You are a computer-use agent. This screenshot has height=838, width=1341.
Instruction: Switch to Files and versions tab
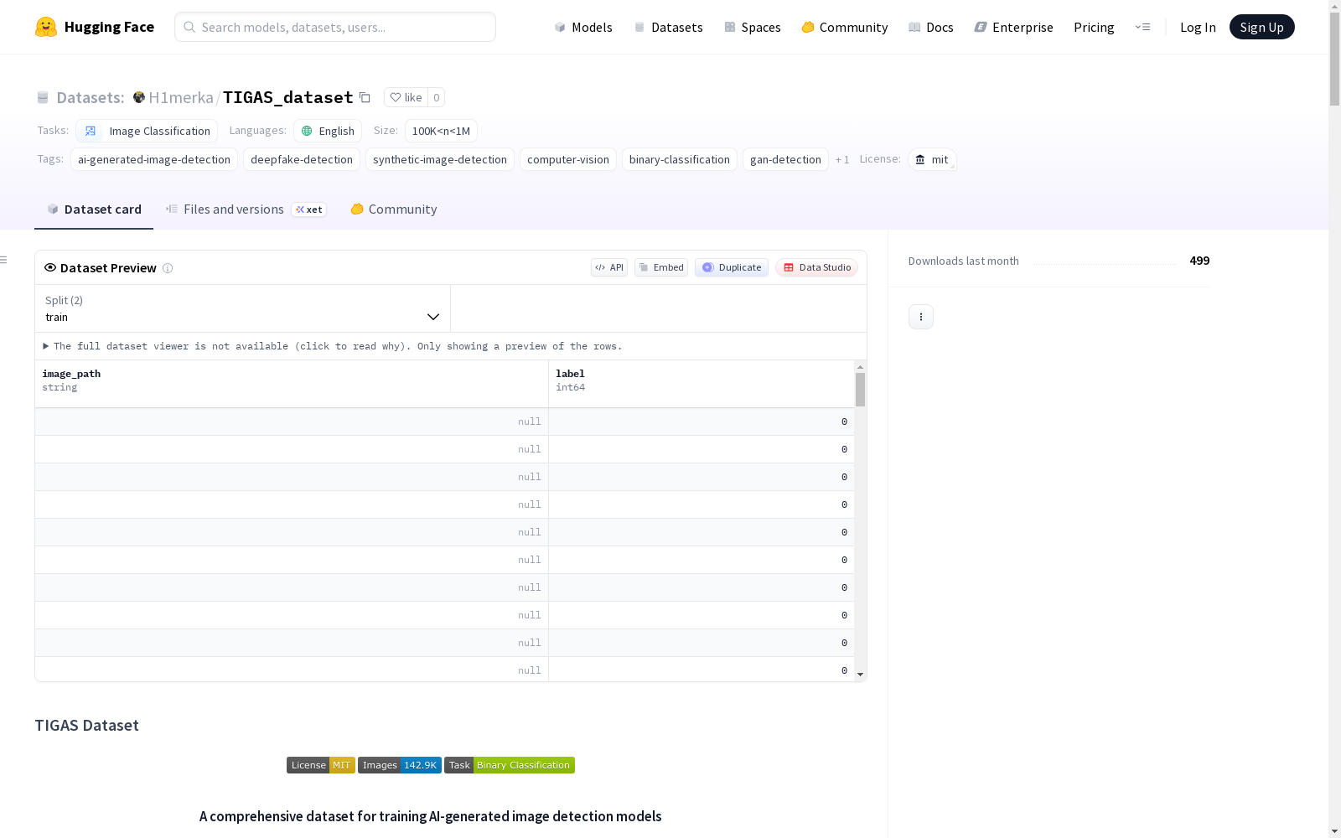tap(246, 209)
